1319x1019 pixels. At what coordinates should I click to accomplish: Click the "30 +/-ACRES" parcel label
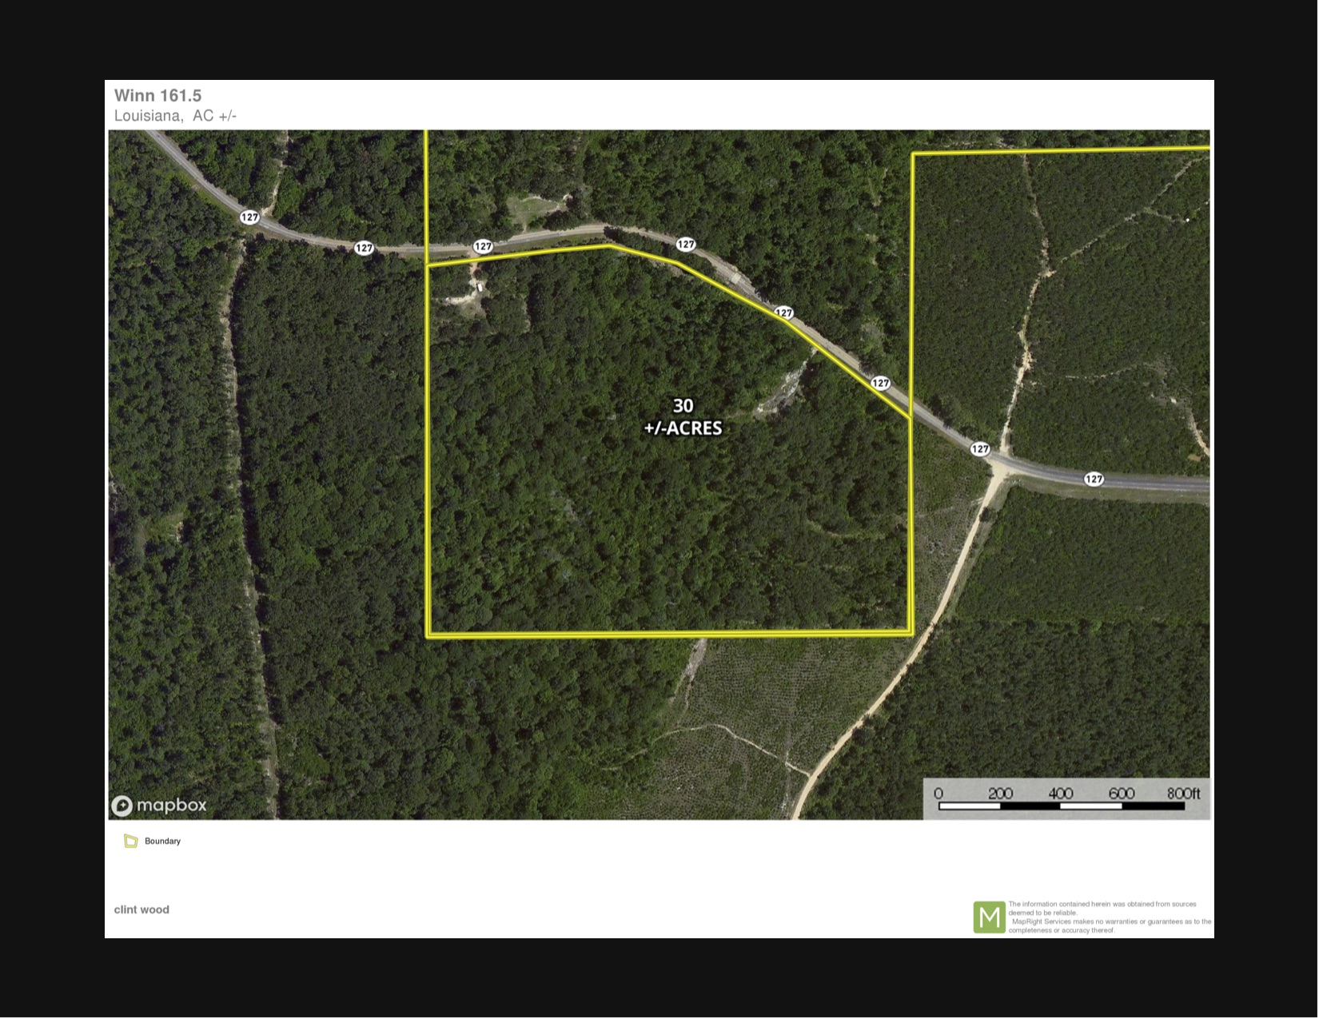point(683,417)
